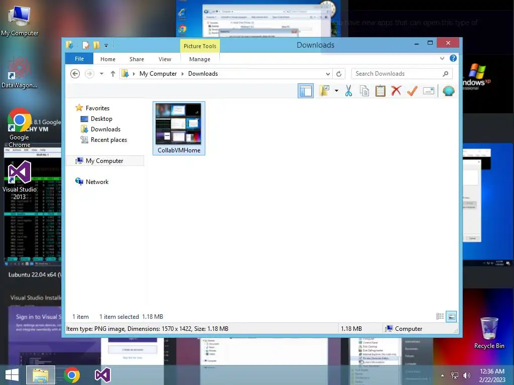Click the Picture Tools contextual tab header
This screenshot has height=385, width=514.
pos(200,46)
